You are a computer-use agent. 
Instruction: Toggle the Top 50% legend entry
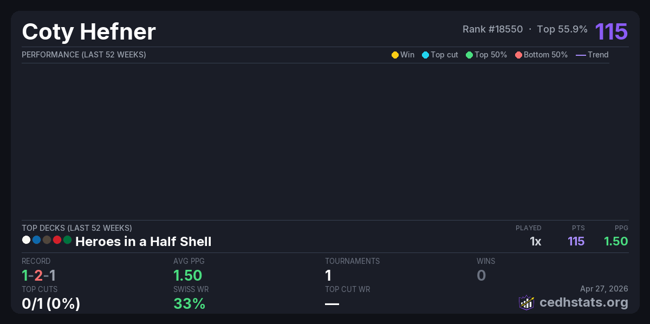click(486, 55)
